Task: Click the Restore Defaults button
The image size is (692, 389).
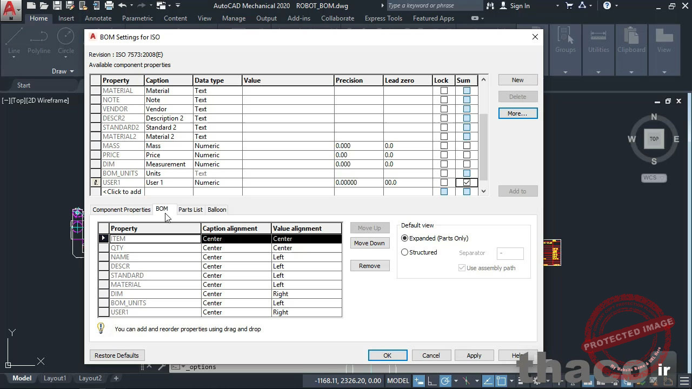Action: pos(117,355)
